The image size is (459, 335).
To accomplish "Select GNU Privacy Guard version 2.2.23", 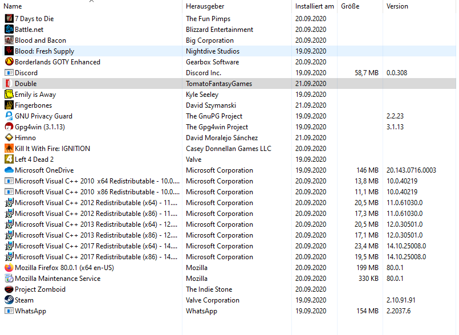I will pos(395,116).
